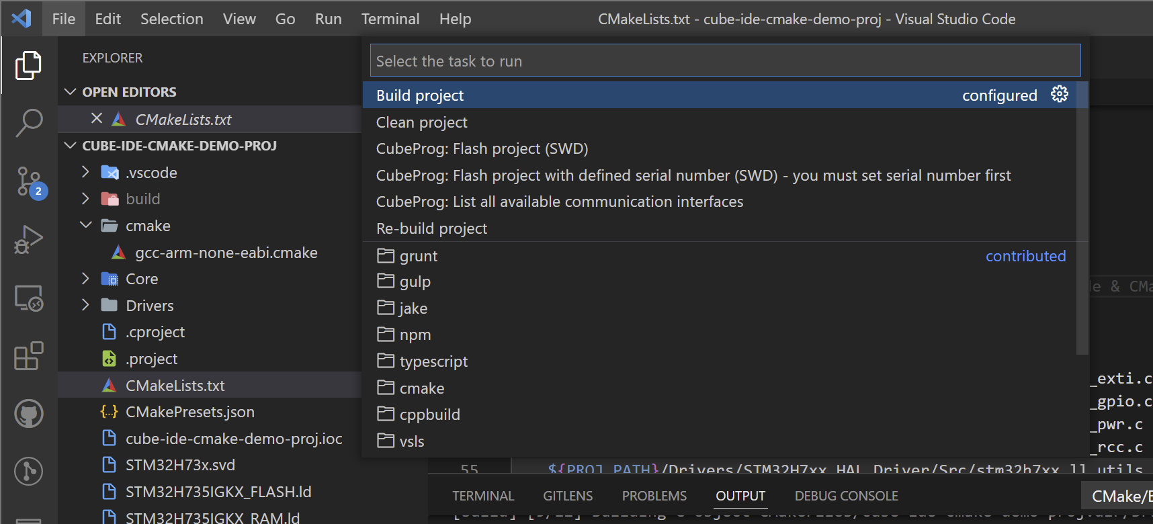Image resolution: width=1153 pixels, height=524 pixels.
Task: Click the cmake folder icon in task list
Action: [386, 388]
